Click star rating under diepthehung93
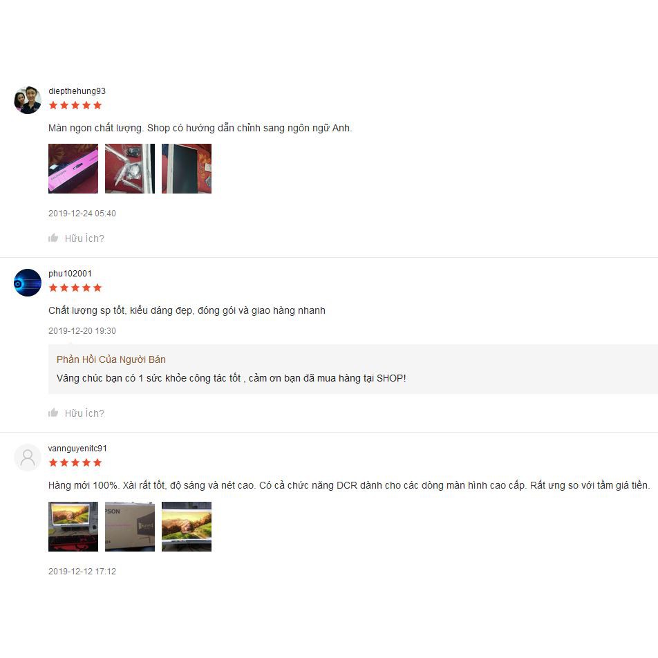658x658 pixels. [75, 105]
